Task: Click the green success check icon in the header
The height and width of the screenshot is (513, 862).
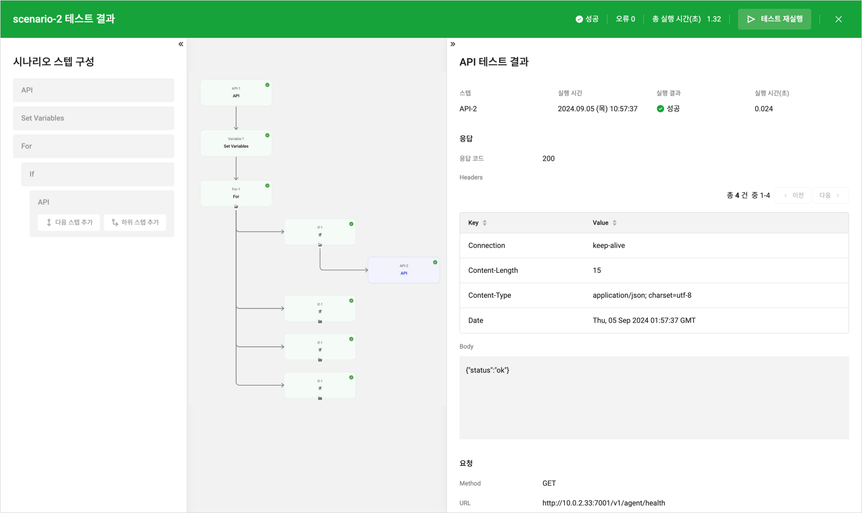Action: click(x=579, y=19)
